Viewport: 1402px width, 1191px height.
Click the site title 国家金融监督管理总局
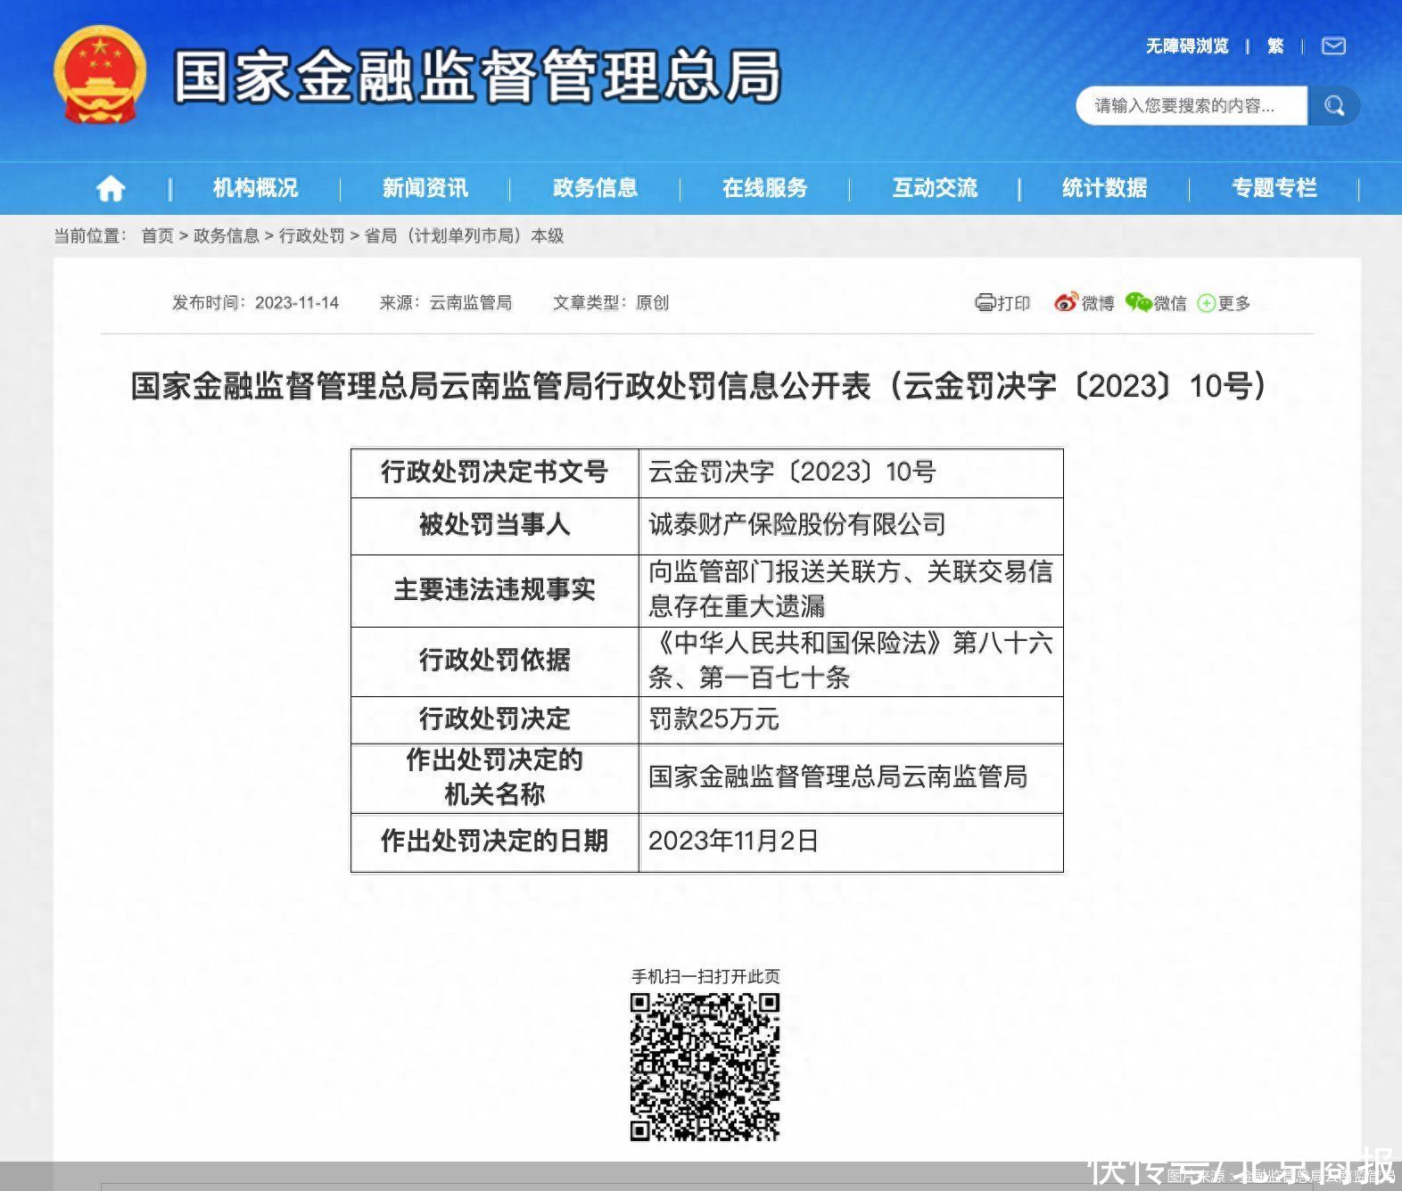(x=477, y=76)
